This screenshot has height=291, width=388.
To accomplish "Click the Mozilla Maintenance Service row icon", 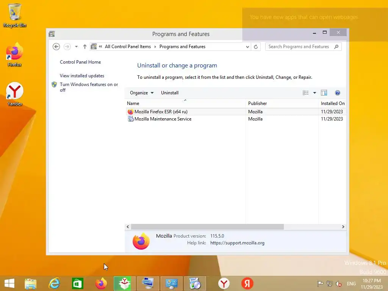I will point(130,119).
